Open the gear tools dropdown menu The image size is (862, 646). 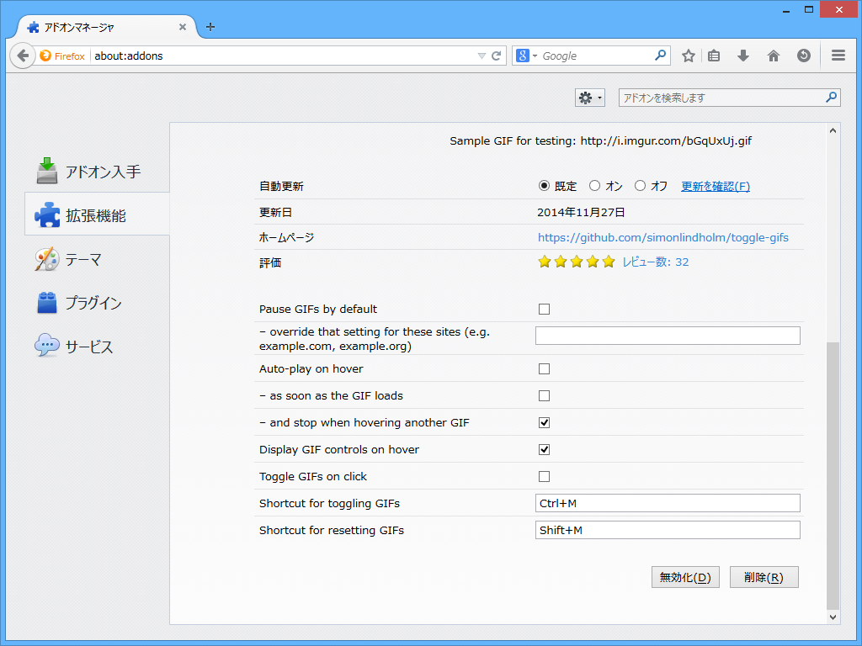click(x=589, y=97)
